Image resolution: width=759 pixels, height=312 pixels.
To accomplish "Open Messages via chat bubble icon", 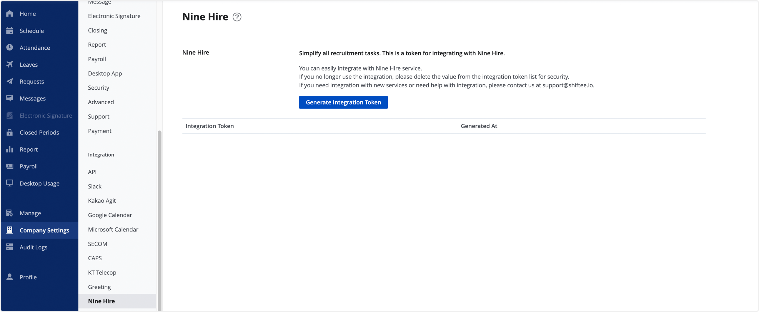I will click(x=9, y=98).
